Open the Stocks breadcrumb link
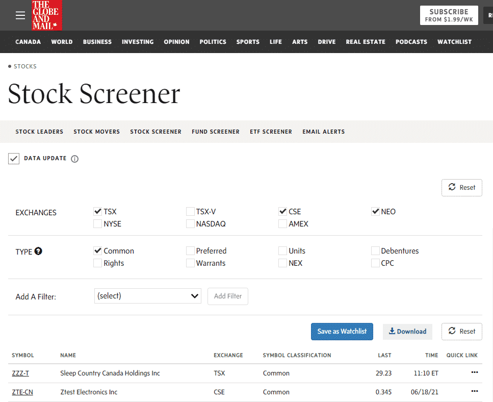 tap(25, 66)
